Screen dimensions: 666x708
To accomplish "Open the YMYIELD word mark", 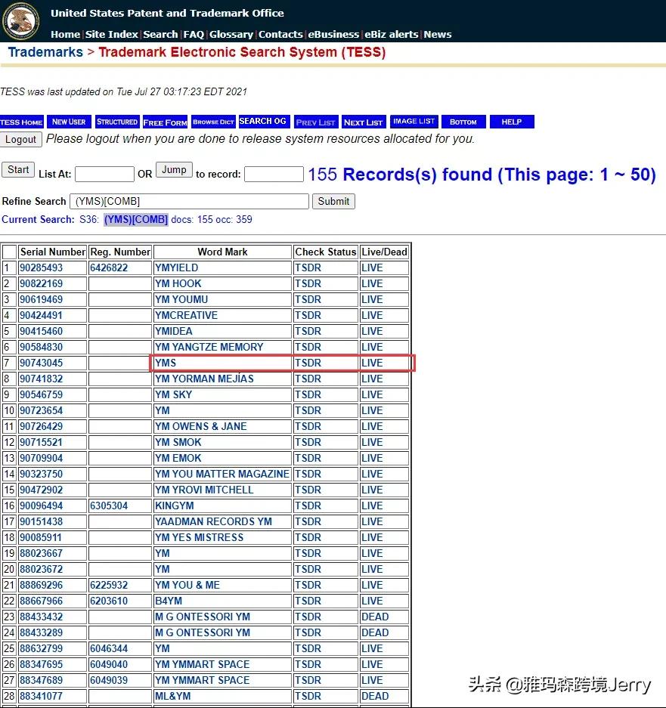I will click(176, 267).
